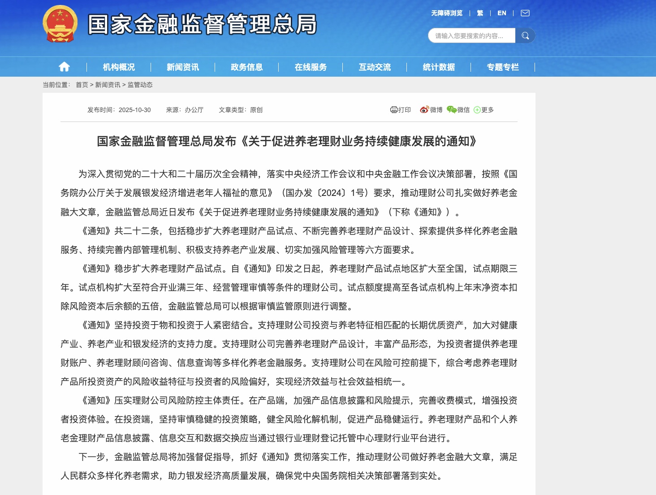Open the 在线服务 menu
Screen dimensions: 656x495
pos(311,67)
